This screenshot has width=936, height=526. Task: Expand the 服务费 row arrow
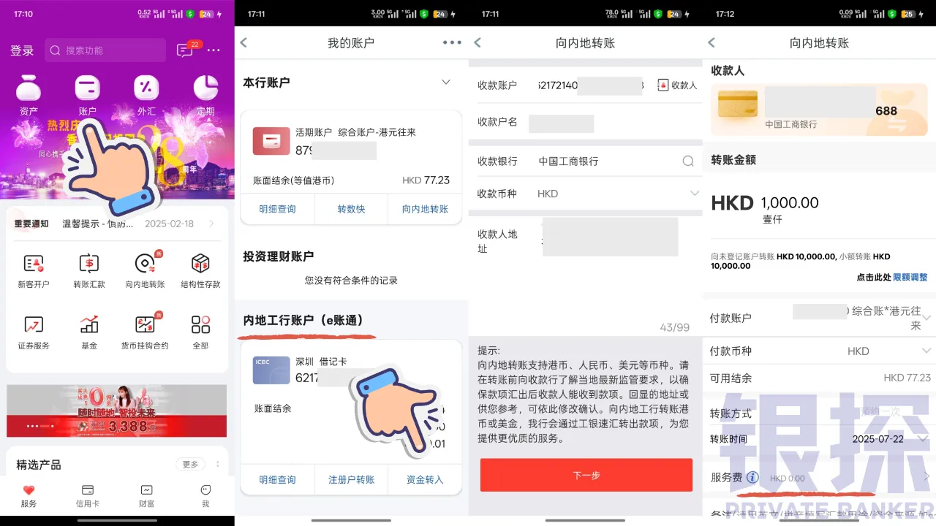coord(926,477)
